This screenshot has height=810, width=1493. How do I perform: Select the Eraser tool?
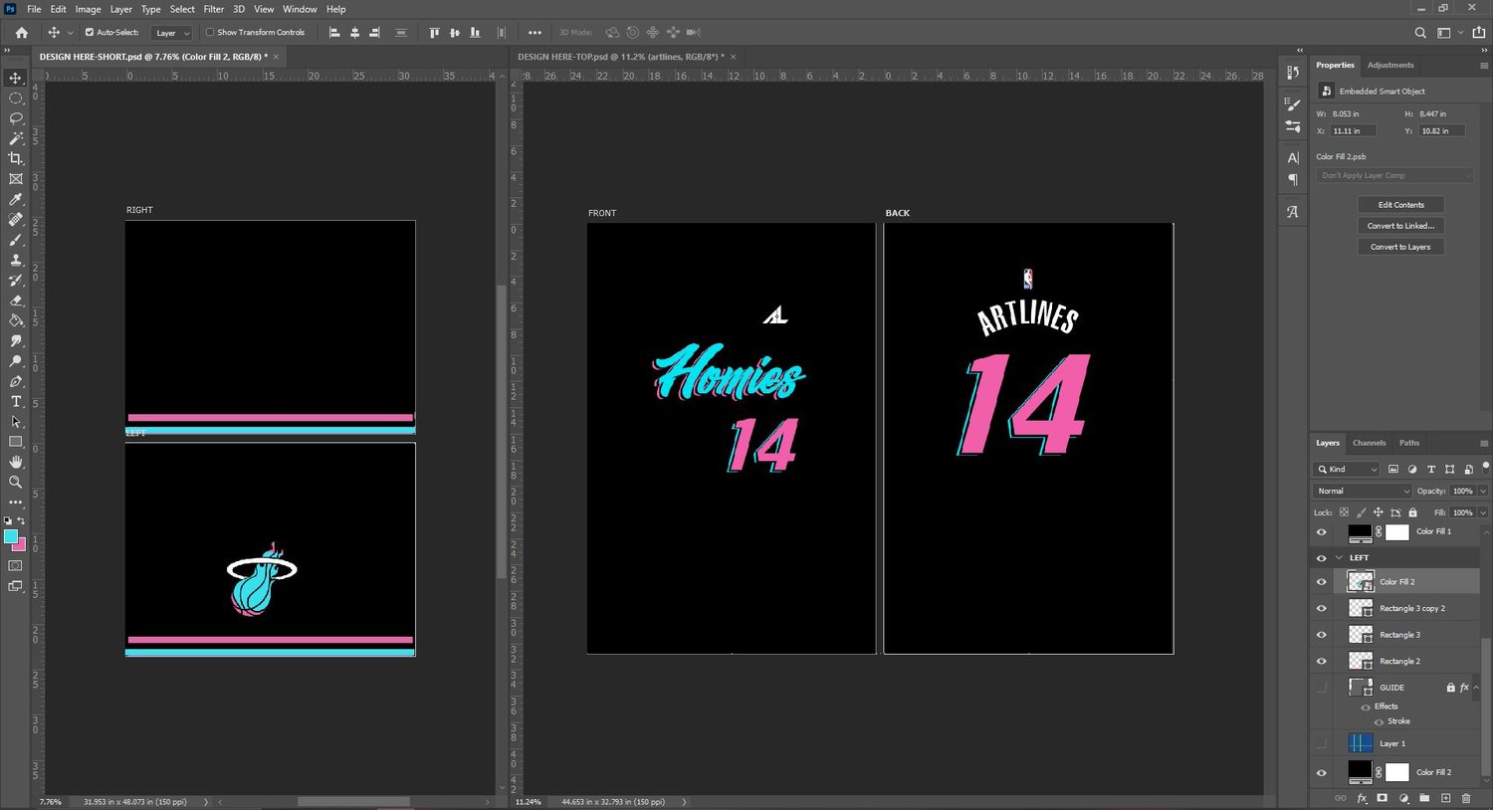[x=15, y=301]
